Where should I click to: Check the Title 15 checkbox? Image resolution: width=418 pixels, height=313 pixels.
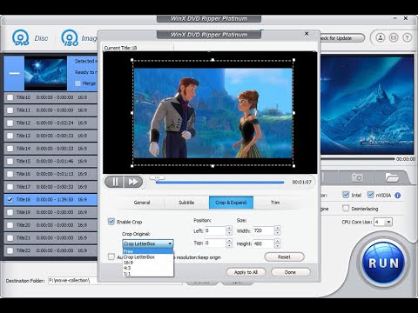tap(10, 161)
